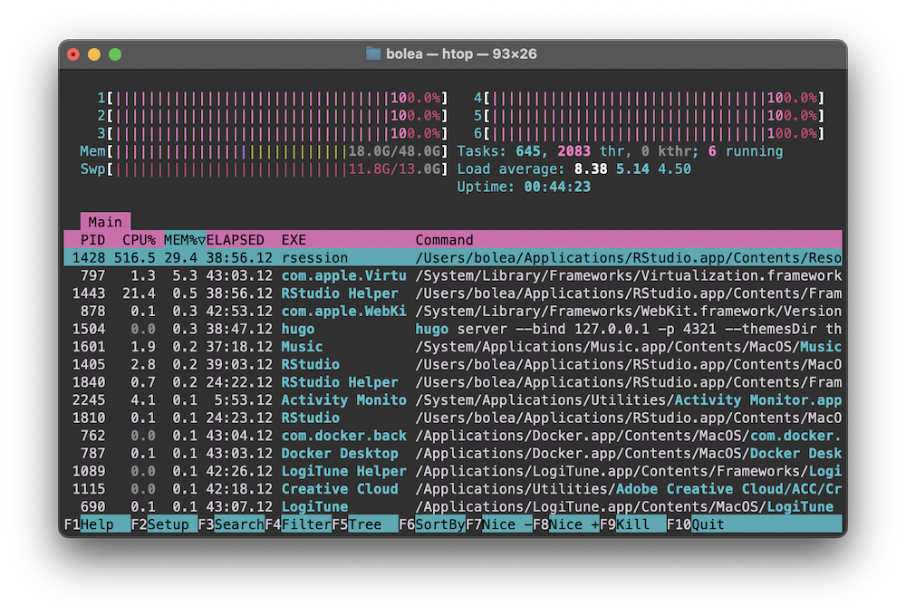Open F6 SortBy menu
Viewport: 906px width, 615px height.
point(432,524)
